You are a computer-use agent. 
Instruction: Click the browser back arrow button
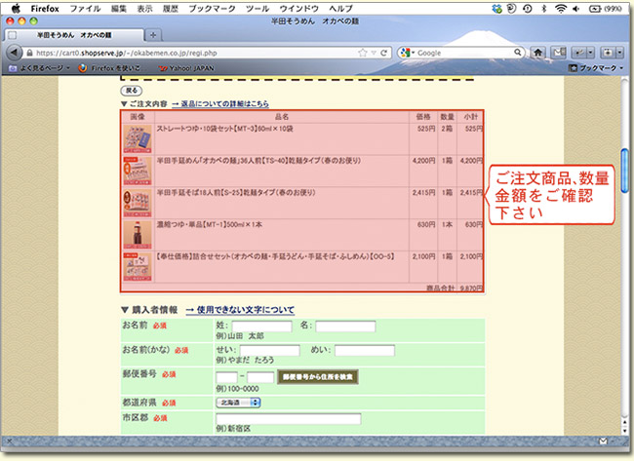tap(15, 52)
